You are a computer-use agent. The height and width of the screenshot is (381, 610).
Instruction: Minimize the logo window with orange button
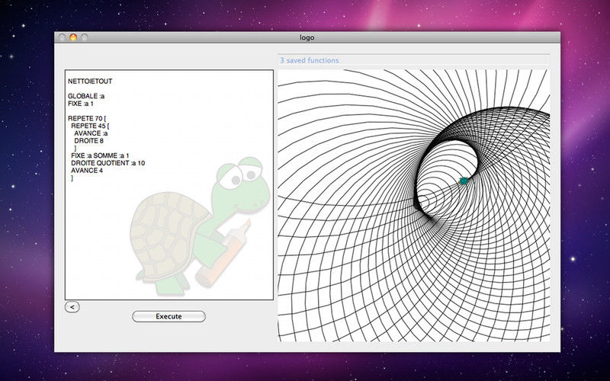point(73,37)
